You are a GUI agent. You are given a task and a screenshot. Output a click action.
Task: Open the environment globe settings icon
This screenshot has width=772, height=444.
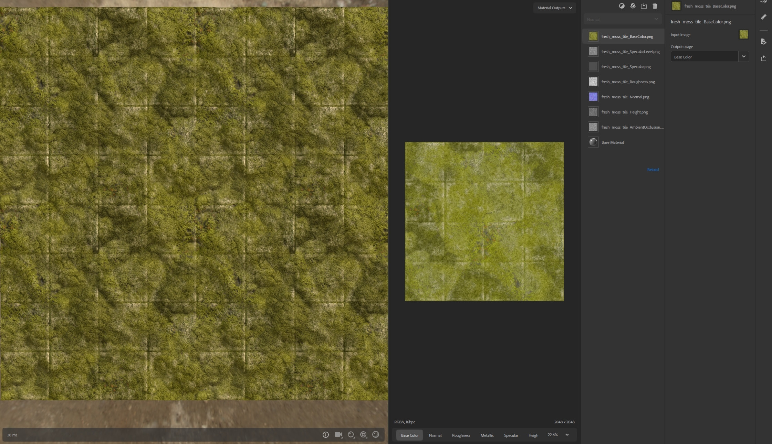pyautogui.click(x=363, y=435)
